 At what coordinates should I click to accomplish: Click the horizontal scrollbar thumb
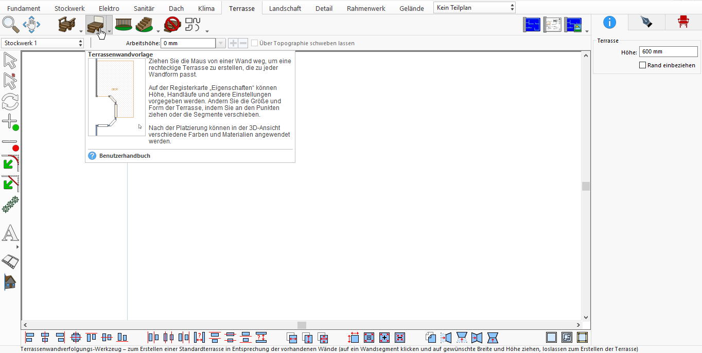pyautogui.click(x=302, y=325)
